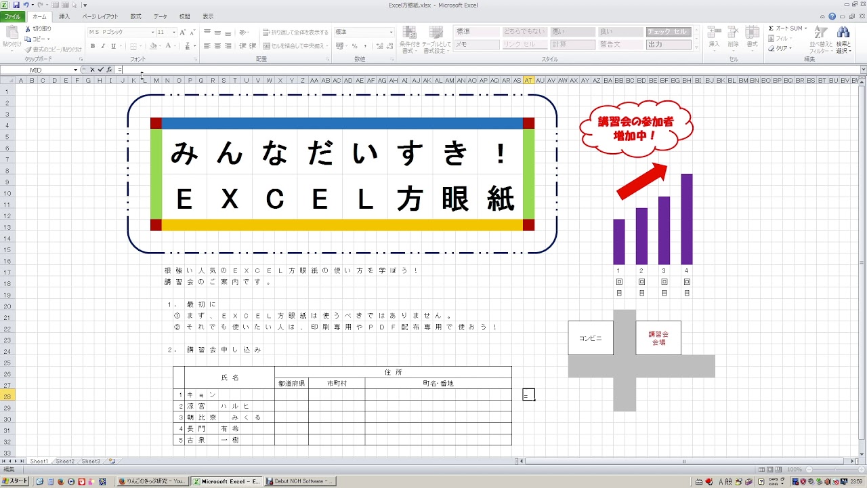
Task: Toggle Underline formatting
Action: (x=113, y=46)
